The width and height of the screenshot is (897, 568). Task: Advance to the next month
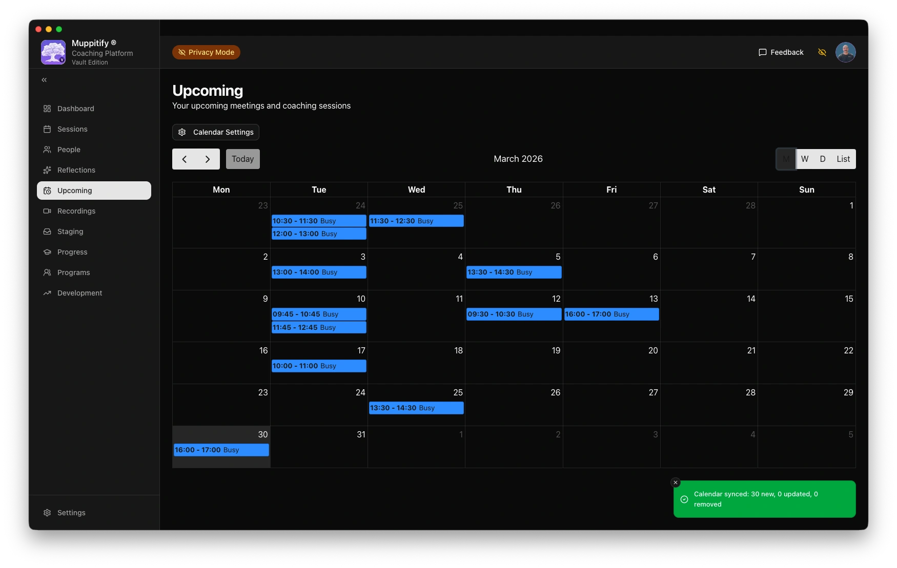point(208,159)
